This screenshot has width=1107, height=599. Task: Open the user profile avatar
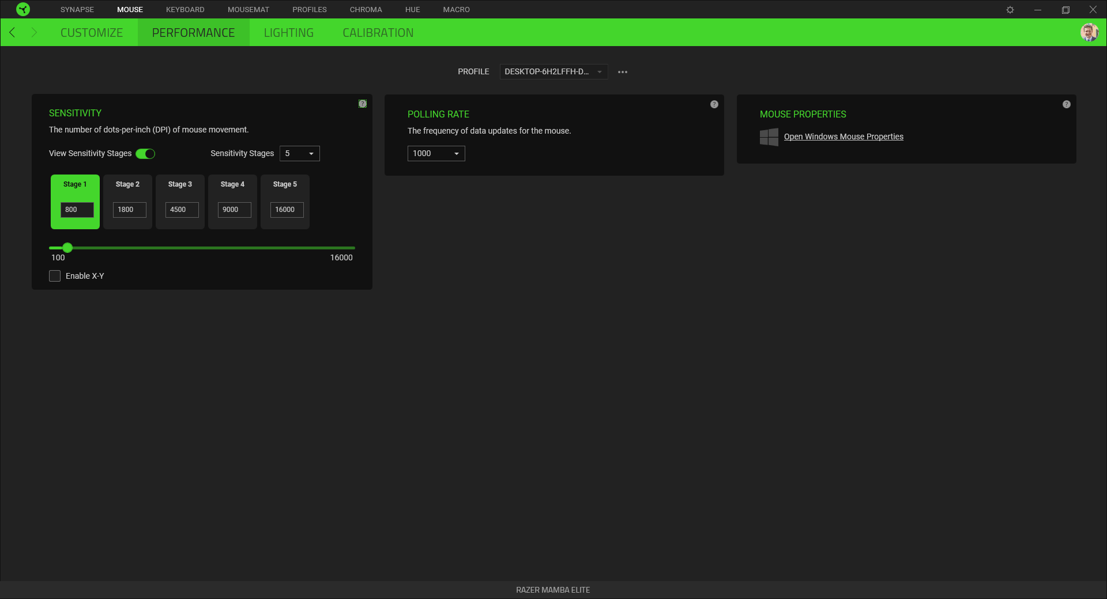[1089, 32]
